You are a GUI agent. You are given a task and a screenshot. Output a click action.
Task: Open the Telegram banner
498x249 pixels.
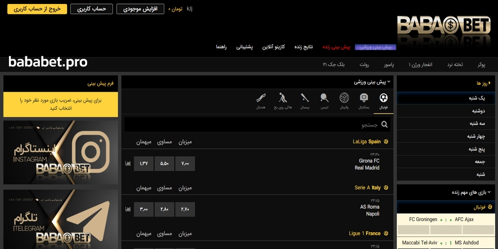pos(60,219)
